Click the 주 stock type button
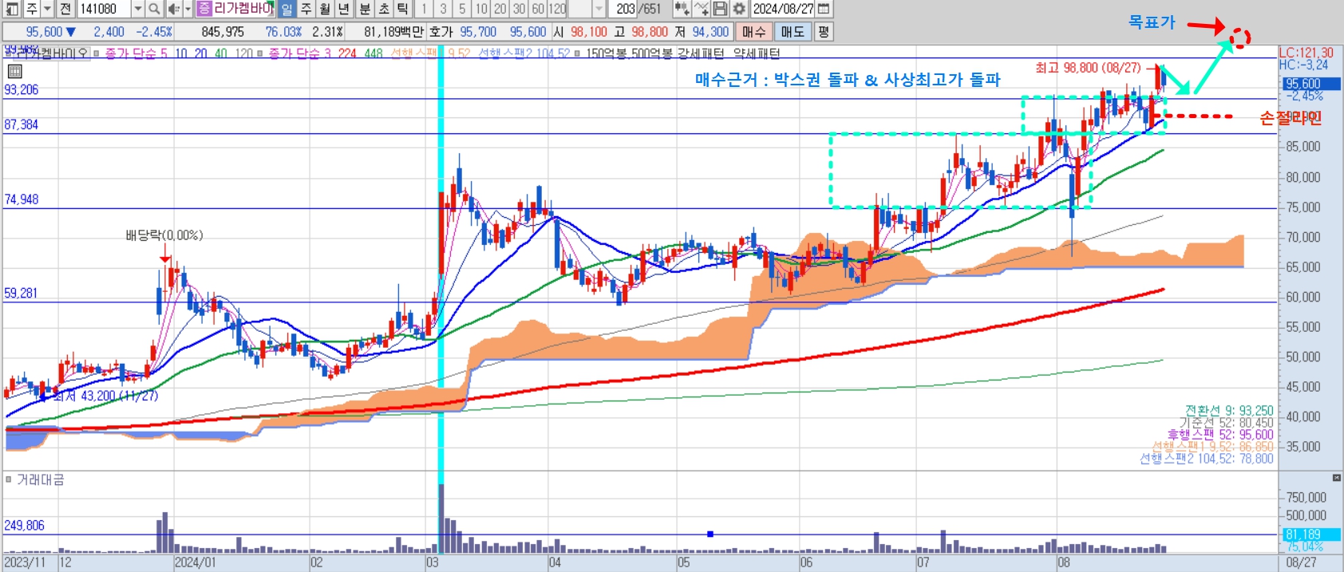1344x572 pixels. (30, 9)
